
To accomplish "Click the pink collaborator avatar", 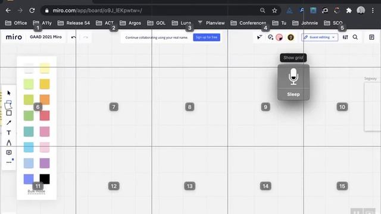I will coord(279,37).
